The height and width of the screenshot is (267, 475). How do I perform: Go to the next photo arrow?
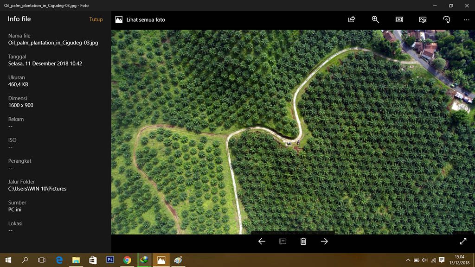click(324, 241)
